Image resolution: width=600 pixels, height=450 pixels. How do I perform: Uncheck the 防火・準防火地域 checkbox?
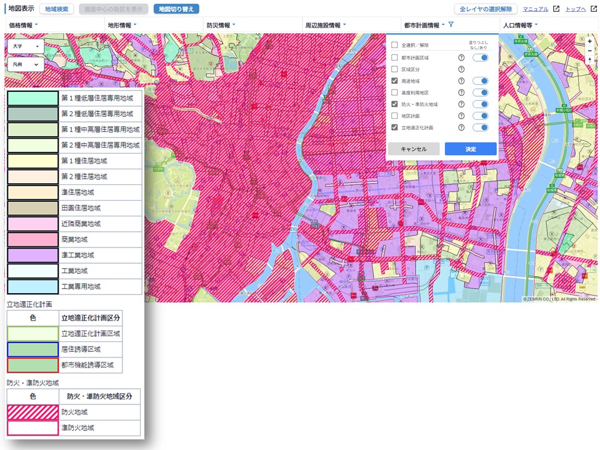coord(394,104)
